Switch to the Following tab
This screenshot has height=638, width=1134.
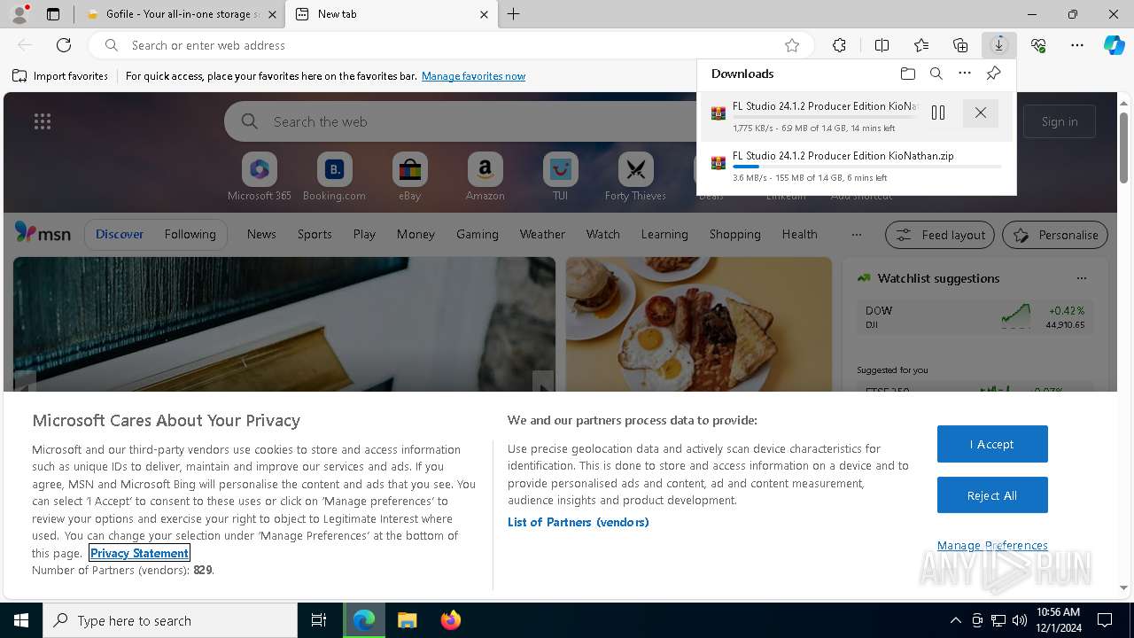coord(190,234)
